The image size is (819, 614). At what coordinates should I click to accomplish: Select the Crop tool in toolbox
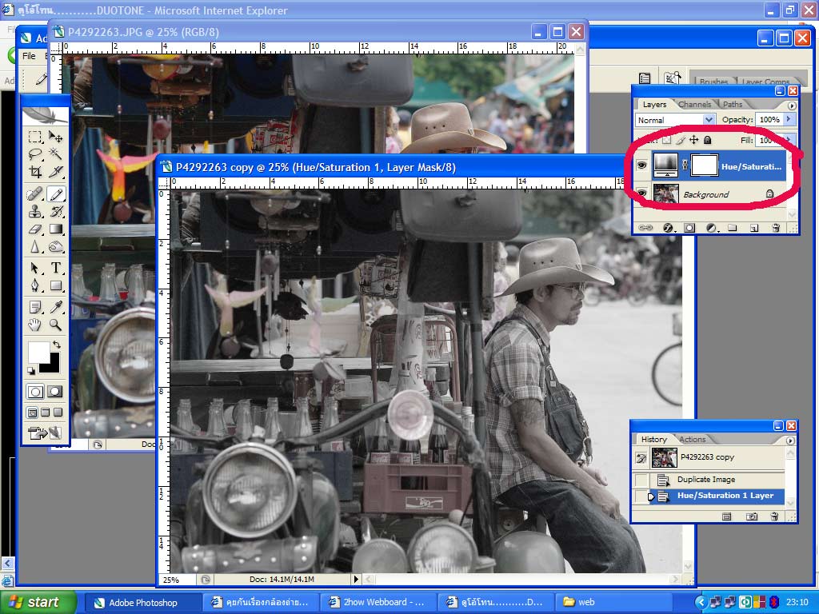coord(35,172)
